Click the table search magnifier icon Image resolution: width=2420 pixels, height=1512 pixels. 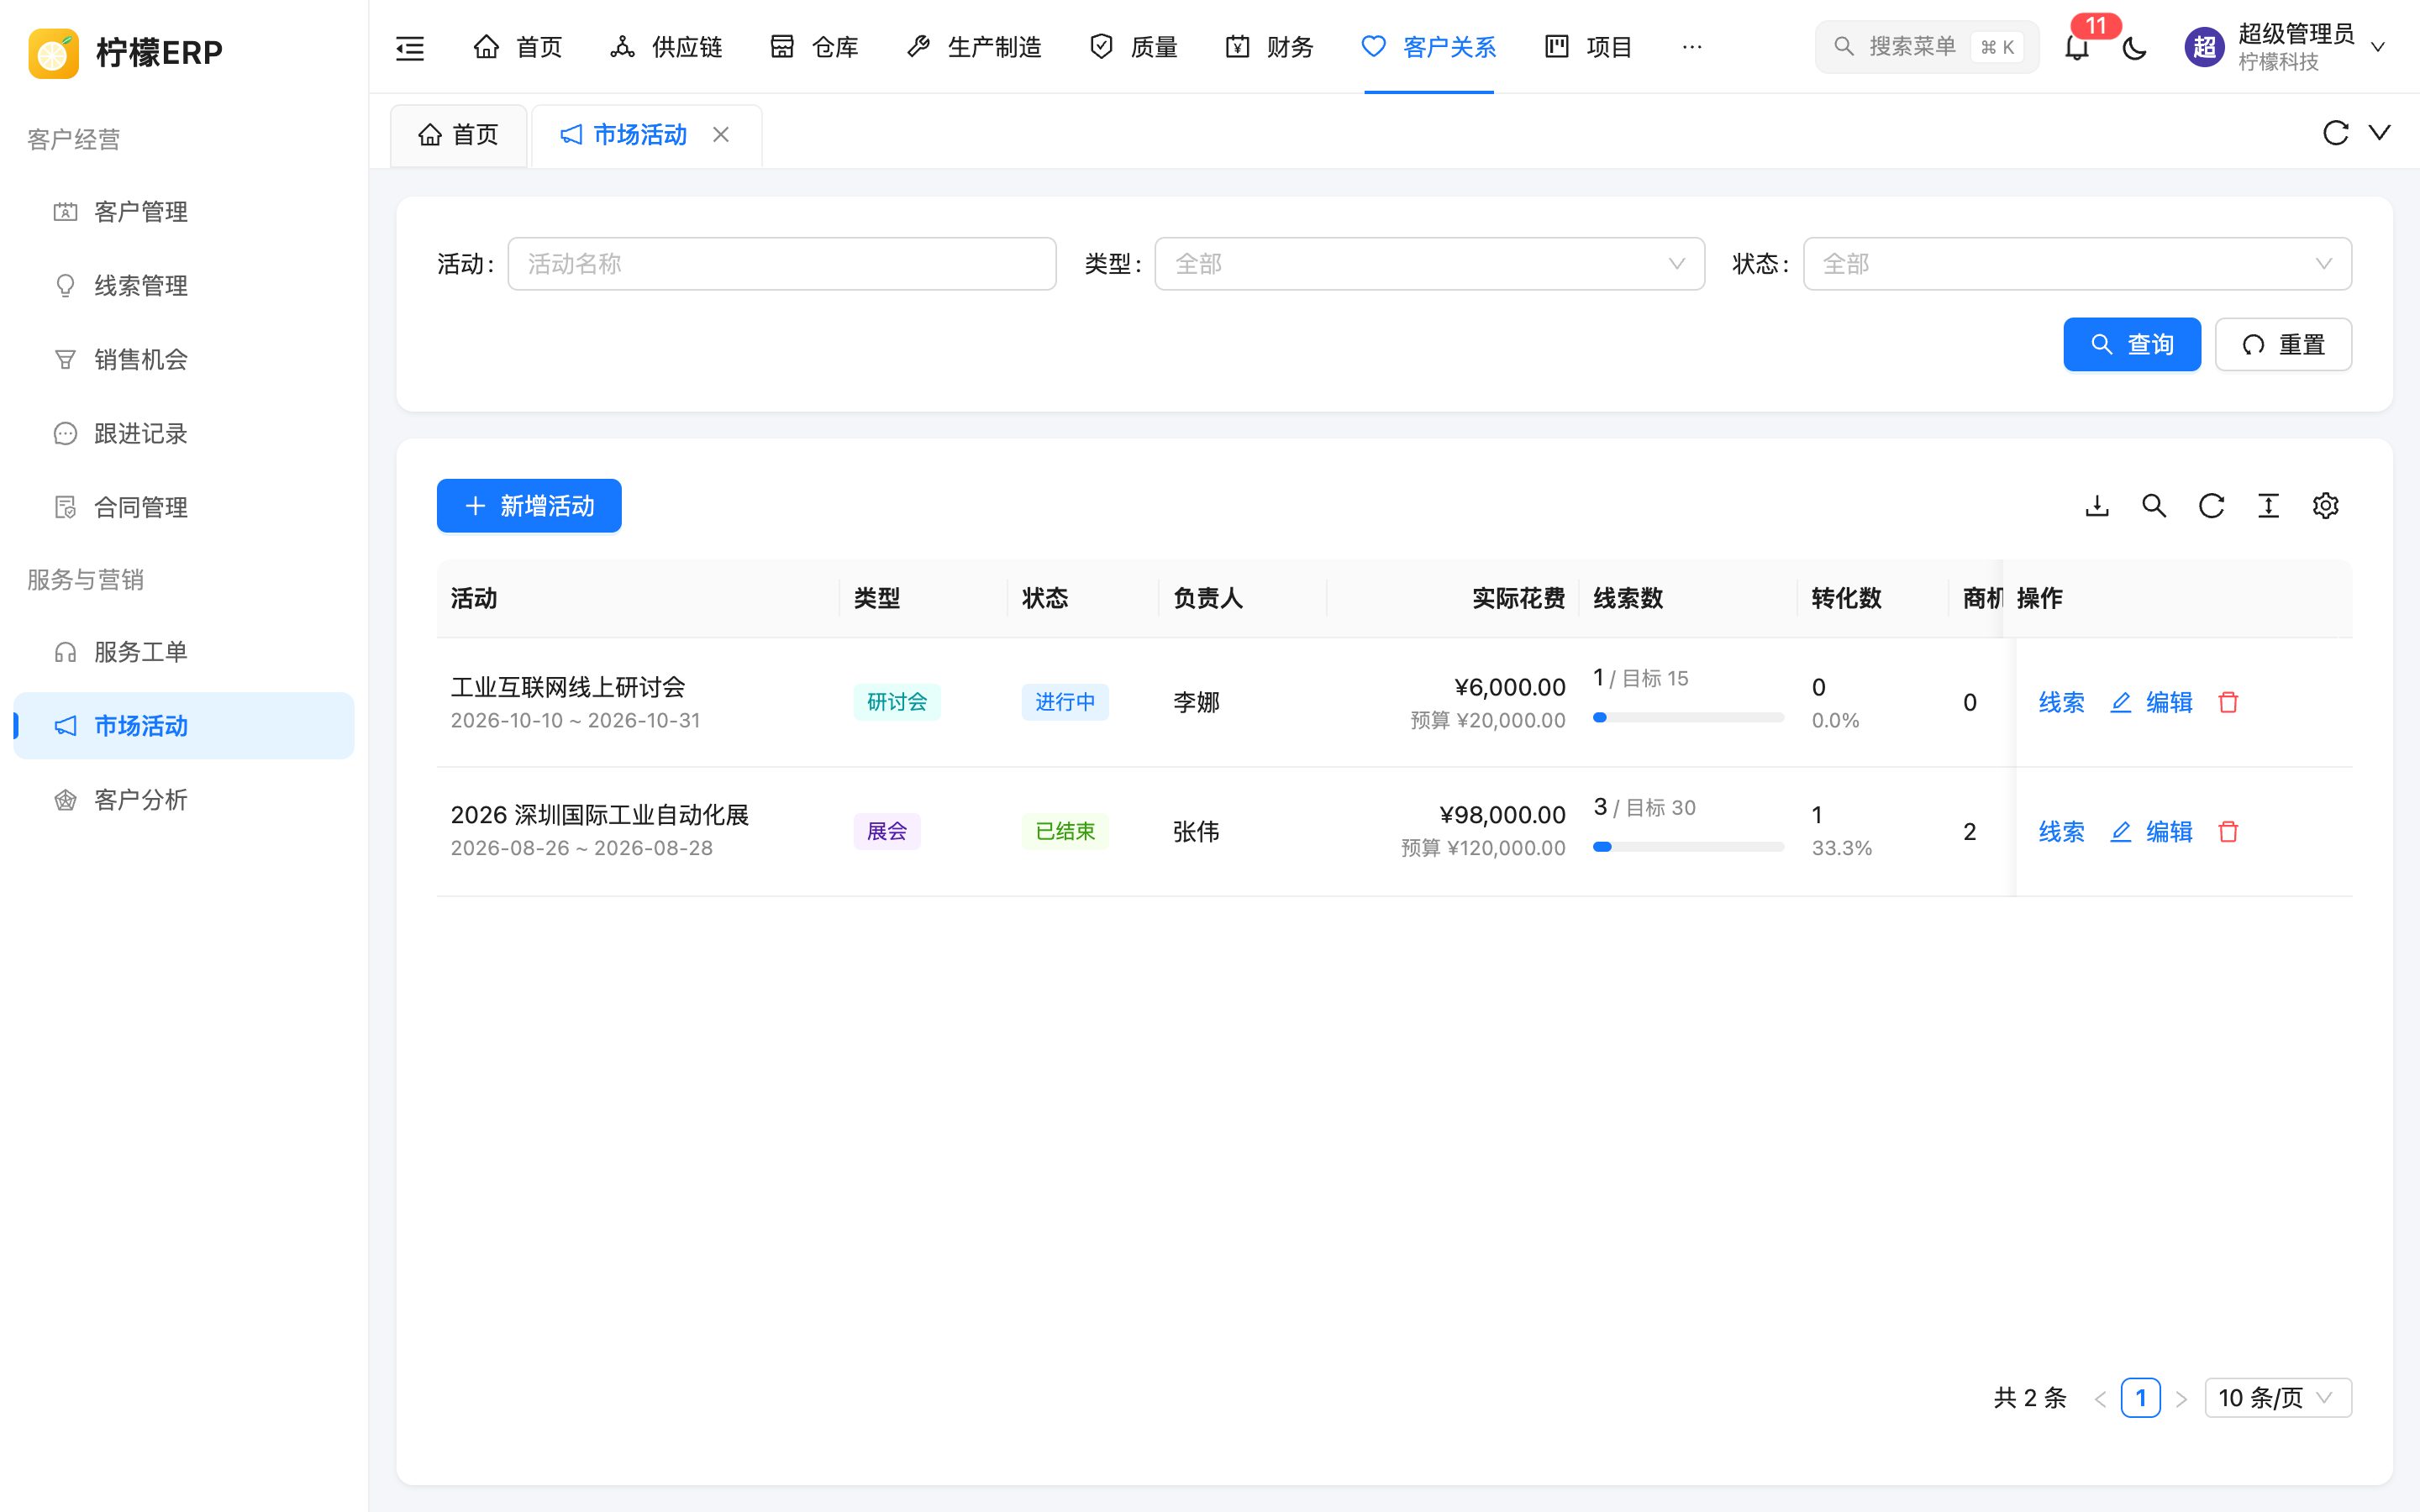(x=2154, y=506)
